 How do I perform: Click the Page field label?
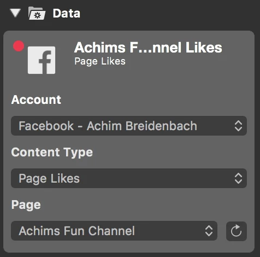click(26, 205)
